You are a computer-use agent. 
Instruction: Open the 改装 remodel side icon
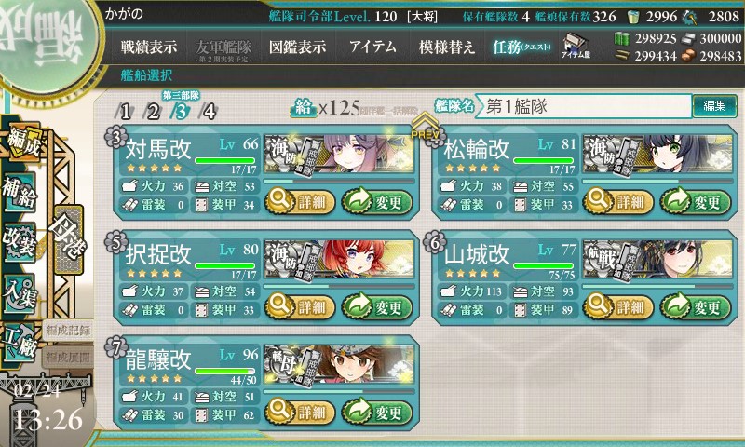tap(19, 242)
